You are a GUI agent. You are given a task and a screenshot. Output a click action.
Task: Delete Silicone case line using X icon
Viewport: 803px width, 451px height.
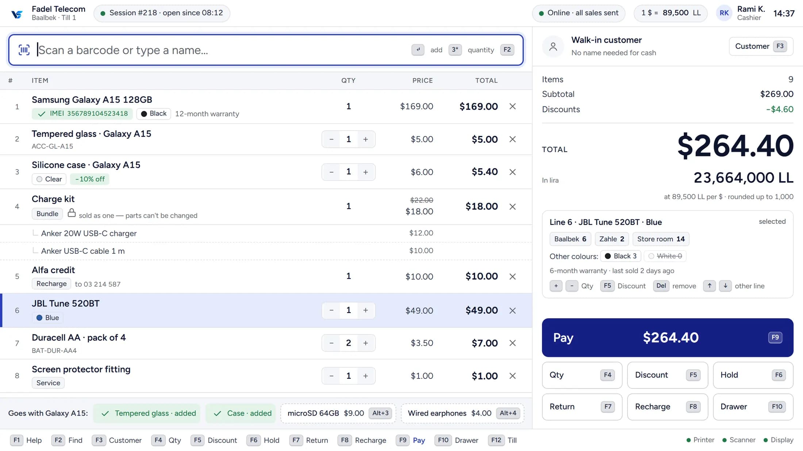tap(512, 172)
